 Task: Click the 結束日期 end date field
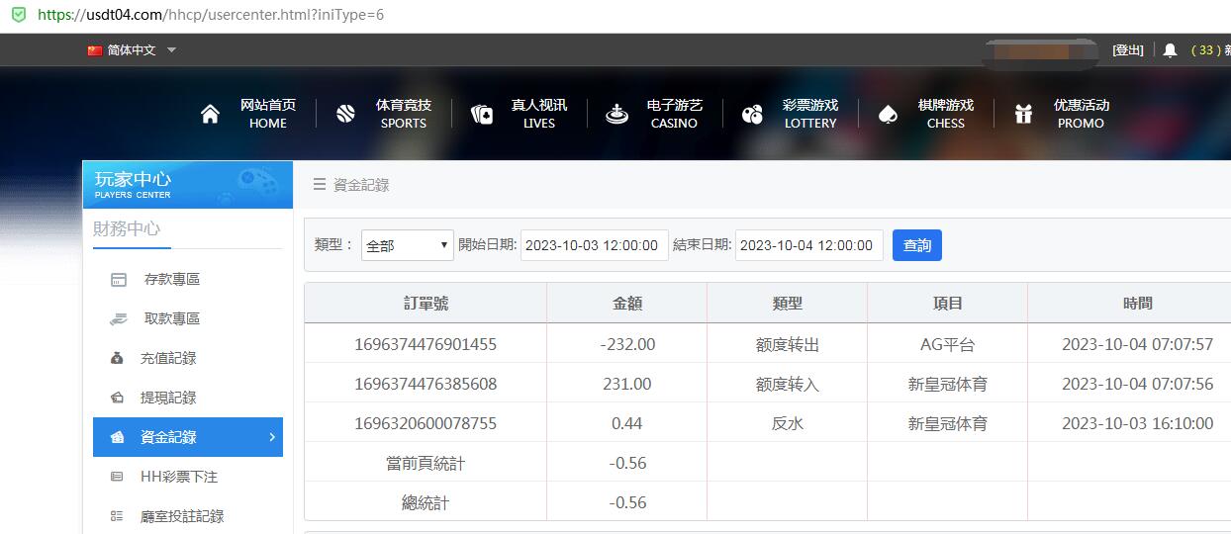click(809, 245)
